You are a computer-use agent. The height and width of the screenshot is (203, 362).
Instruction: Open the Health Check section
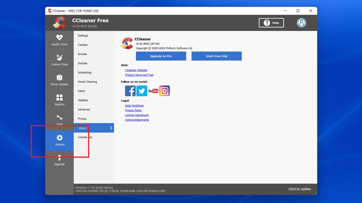(x=59, y=40)
